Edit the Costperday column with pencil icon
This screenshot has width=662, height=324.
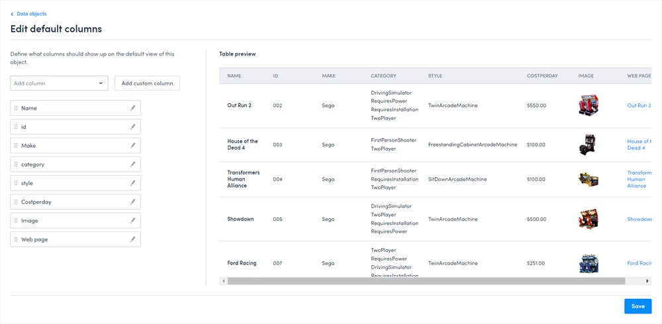(x=132, y=202)
